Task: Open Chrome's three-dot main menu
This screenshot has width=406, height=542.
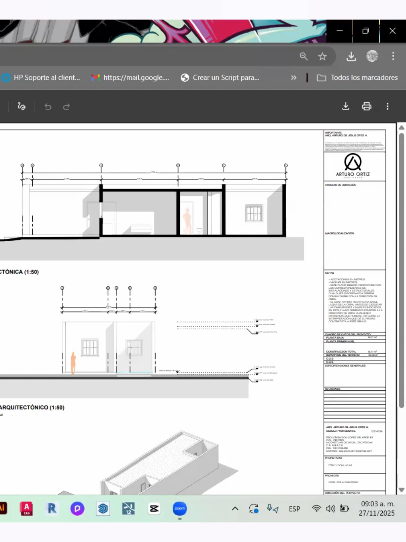Action: coord(393,56)
